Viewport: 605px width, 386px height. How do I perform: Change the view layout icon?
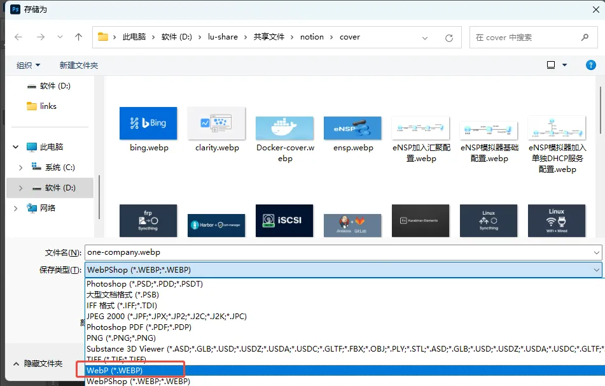(551, 65)
